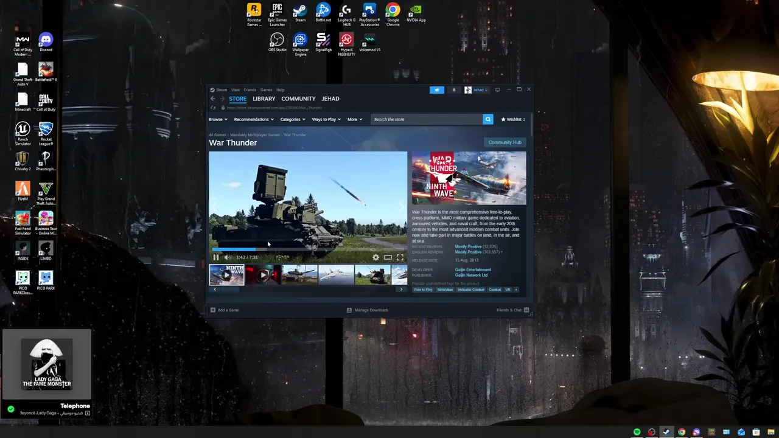The height and width of the screenshot is (438, 779).
Task: Expand the More dropdown
Action: pos(355,119)
